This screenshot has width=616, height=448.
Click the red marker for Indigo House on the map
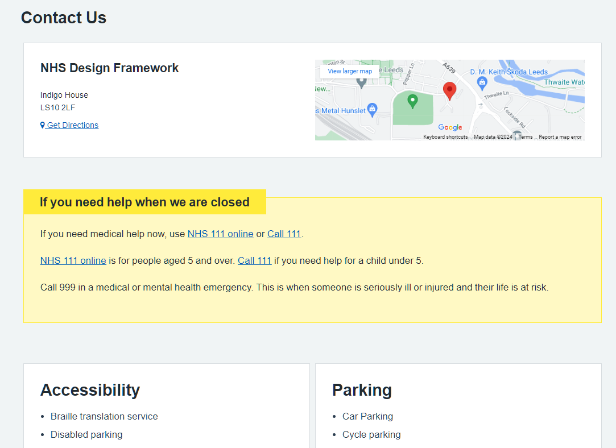coord(450,90)
